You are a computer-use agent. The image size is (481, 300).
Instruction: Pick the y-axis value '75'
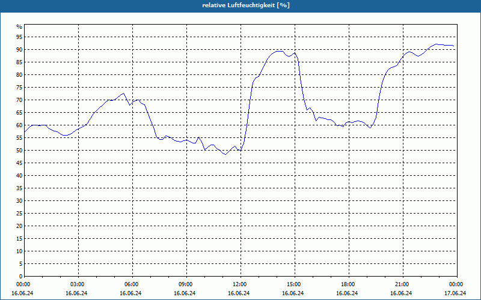[x=19, y=88]
